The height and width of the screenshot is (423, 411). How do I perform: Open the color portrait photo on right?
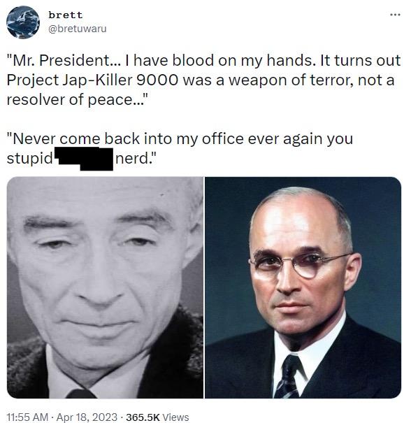click(303, 287)
